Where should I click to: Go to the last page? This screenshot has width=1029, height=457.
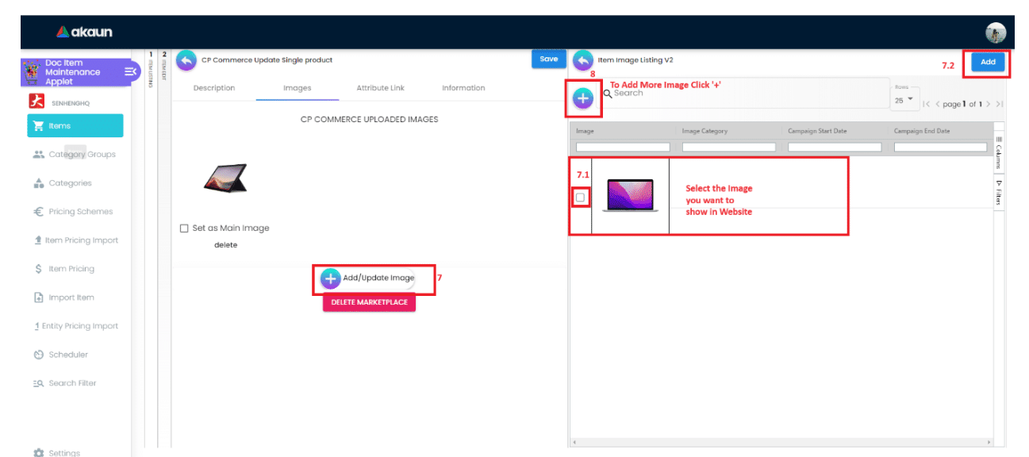[1000, 105]
